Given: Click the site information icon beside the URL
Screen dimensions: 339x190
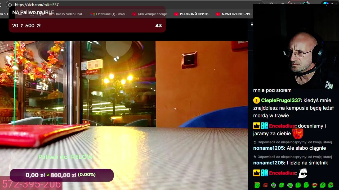Looking at the screenshot, I should (x=10, y=4).
